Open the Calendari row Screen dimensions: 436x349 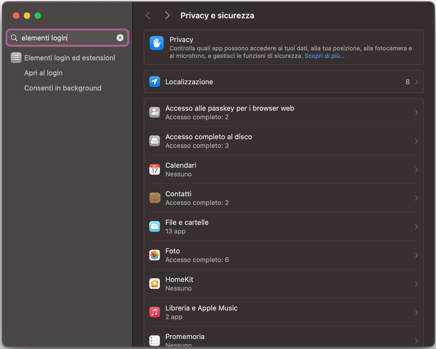point(284,170)
